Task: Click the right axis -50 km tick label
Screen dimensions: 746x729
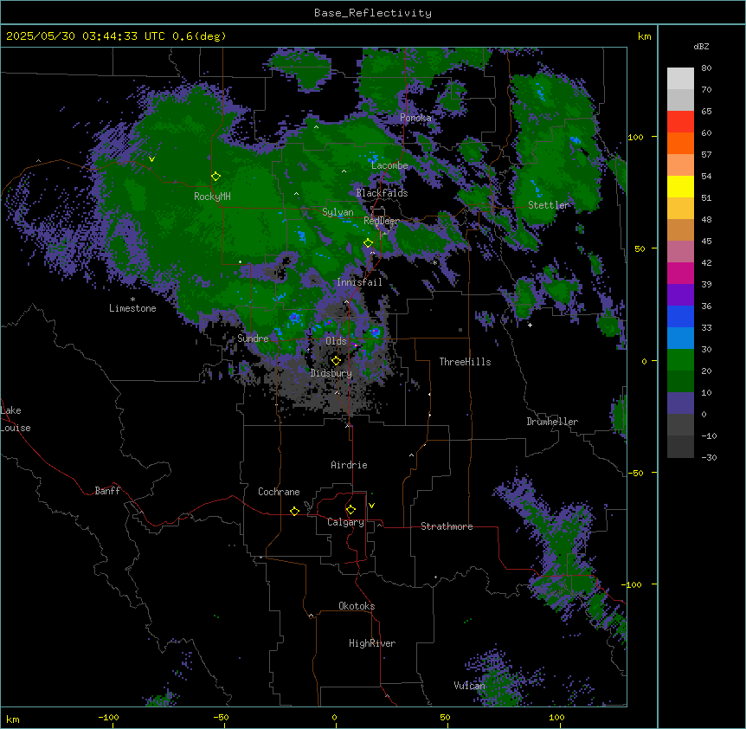Action: coord(635,473)
